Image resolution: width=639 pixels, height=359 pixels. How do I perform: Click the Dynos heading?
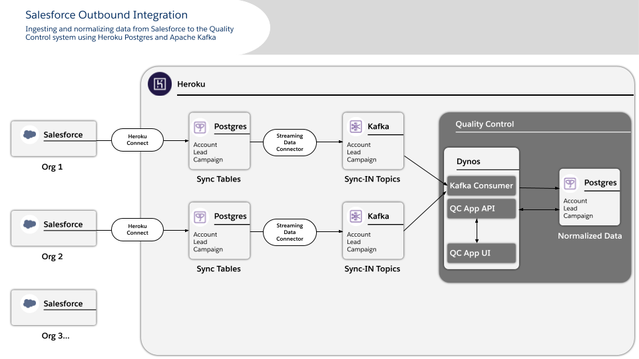pyautogui.click(x=468, y=162)
